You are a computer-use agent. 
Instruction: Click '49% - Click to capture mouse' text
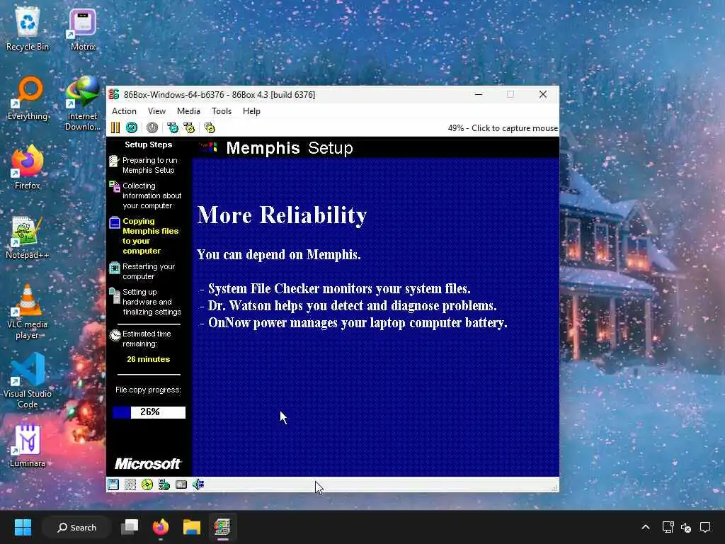coord(503,128)
